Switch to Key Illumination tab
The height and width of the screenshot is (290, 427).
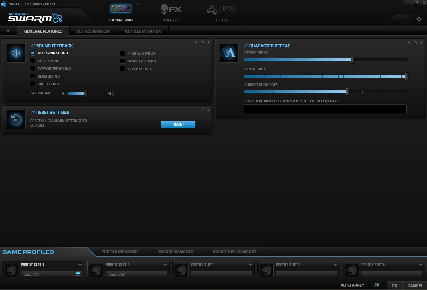[143, 31]
